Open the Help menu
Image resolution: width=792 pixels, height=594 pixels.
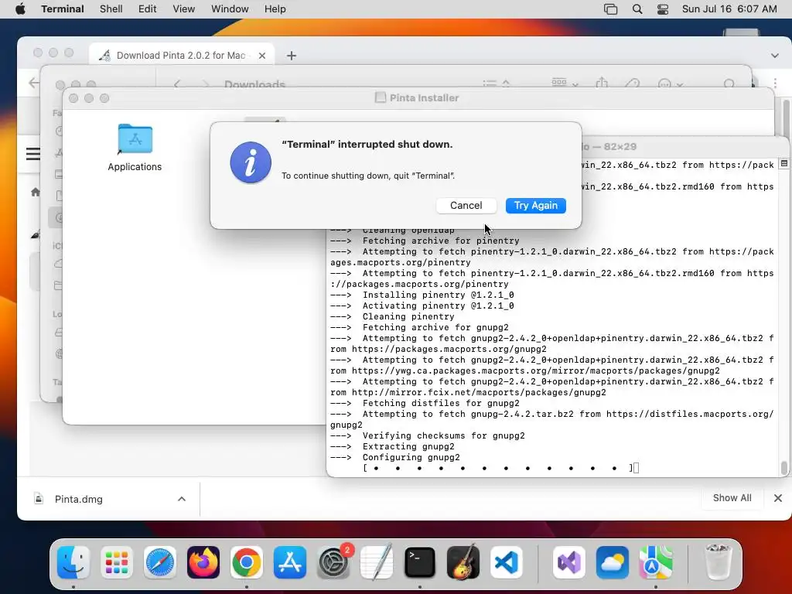[x=275, y=9]
